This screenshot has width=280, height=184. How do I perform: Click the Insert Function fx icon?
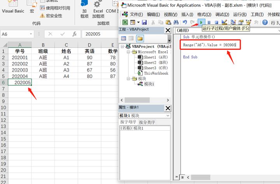(74, 34)
